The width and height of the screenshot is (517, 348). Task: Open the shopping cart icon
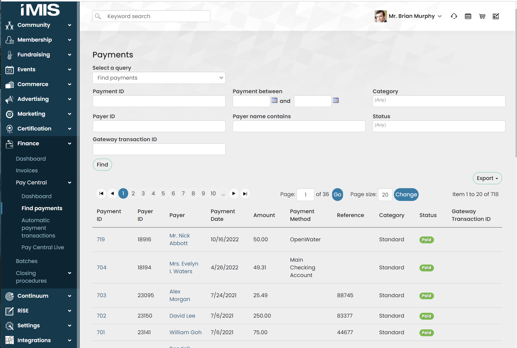(x=482, y=16)
